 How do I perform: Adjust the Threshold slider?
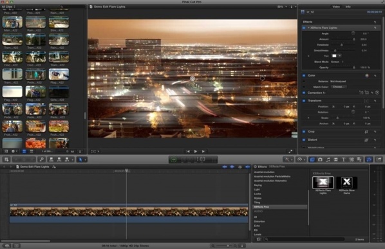(343, 45)
